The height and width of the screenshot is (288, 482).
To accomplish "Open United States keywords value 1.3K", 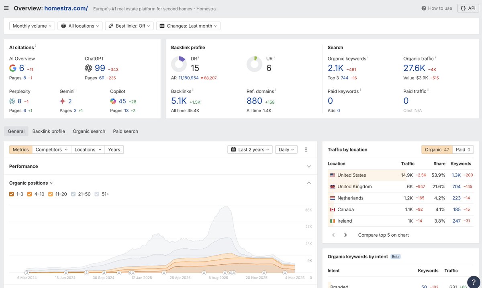I will click(x=456, y=175).
